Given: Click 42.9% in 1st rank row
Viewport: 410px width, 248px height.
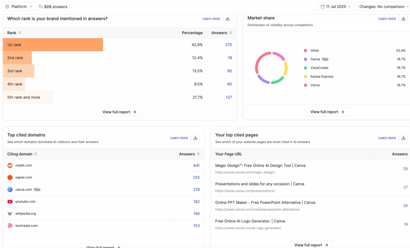Looking at the screenshot, I should [x=197, y=45].
